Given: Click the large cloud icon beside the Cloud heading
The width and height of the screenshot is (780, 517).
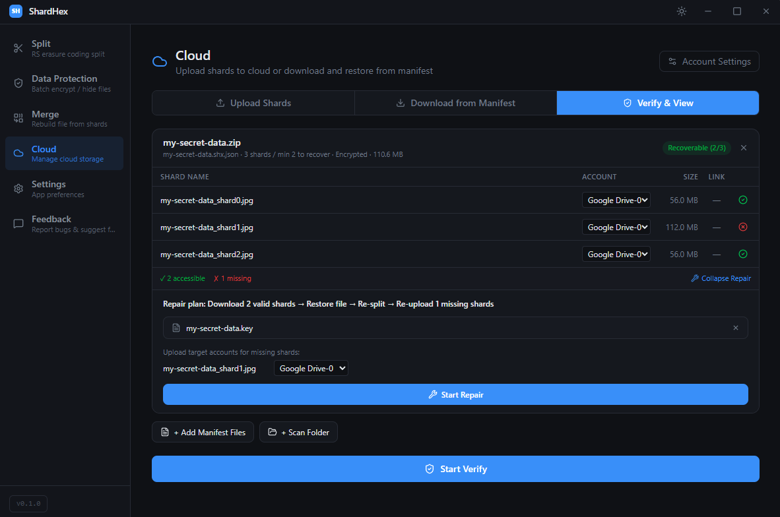Looking at the screenshot, I should (x=160, y=62).
